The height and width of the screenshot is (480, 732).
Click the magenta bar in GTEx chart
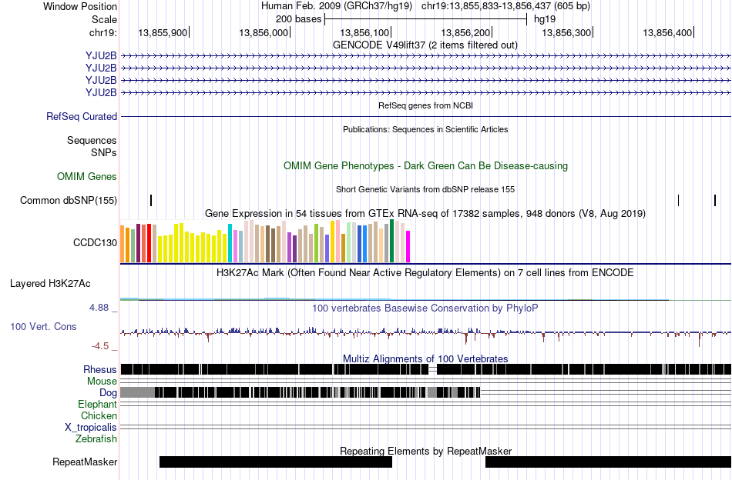pos(408,246)
